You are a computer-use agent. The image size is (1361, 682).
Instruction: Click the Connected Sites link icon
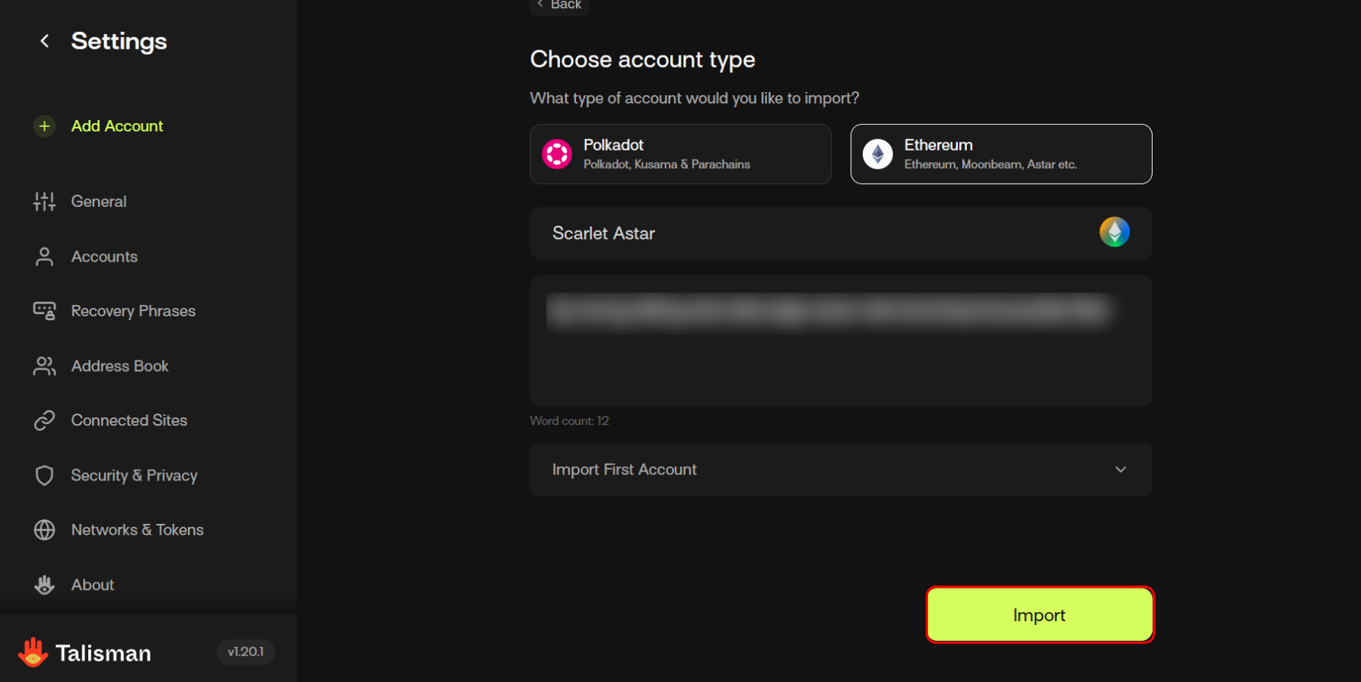point(44,420)
